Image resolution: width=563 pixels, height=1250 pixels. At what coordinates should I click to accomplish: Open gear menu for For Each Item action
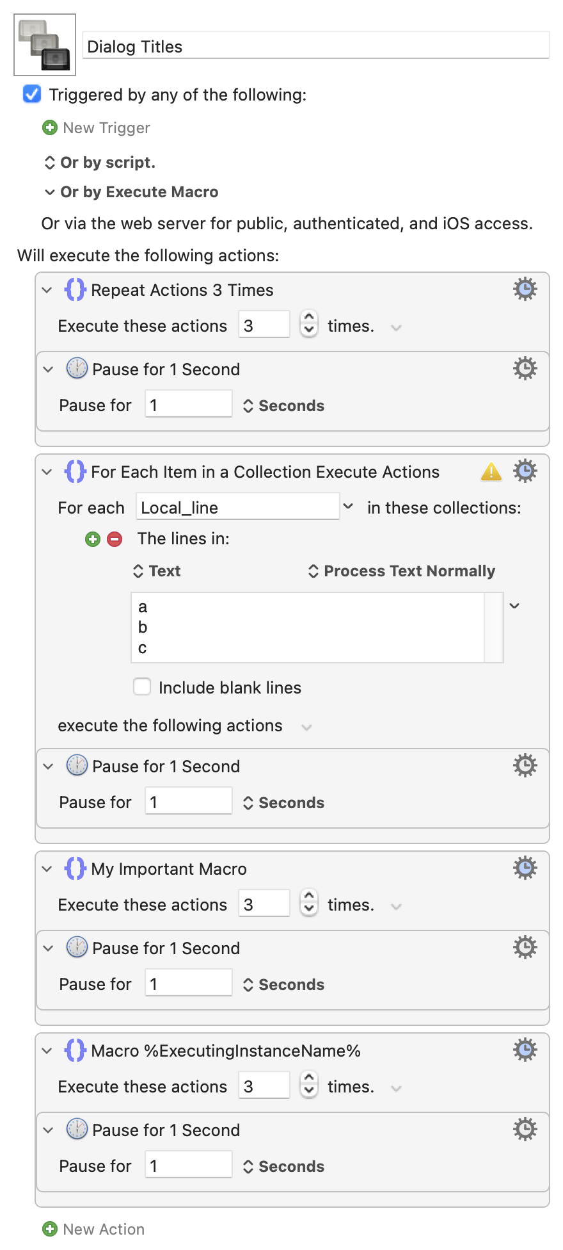coord(525,471)
